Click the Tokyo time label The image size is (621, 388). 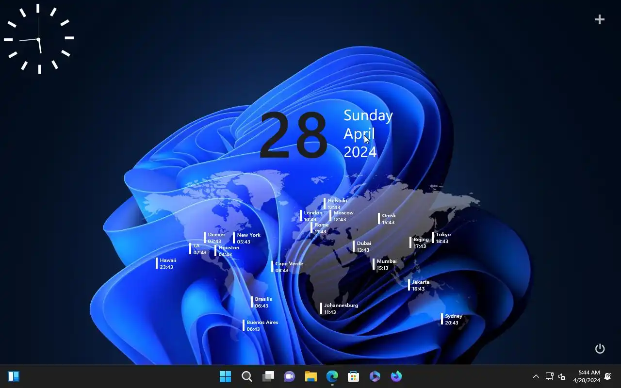[x=441, y=238]
